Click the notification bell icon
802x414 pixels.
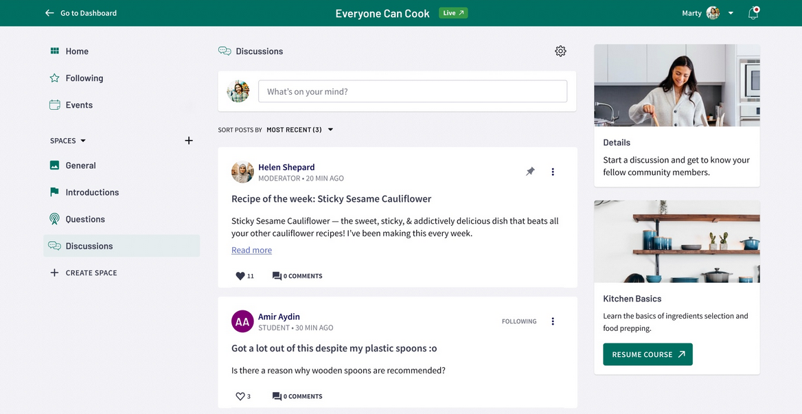[753, 13]
